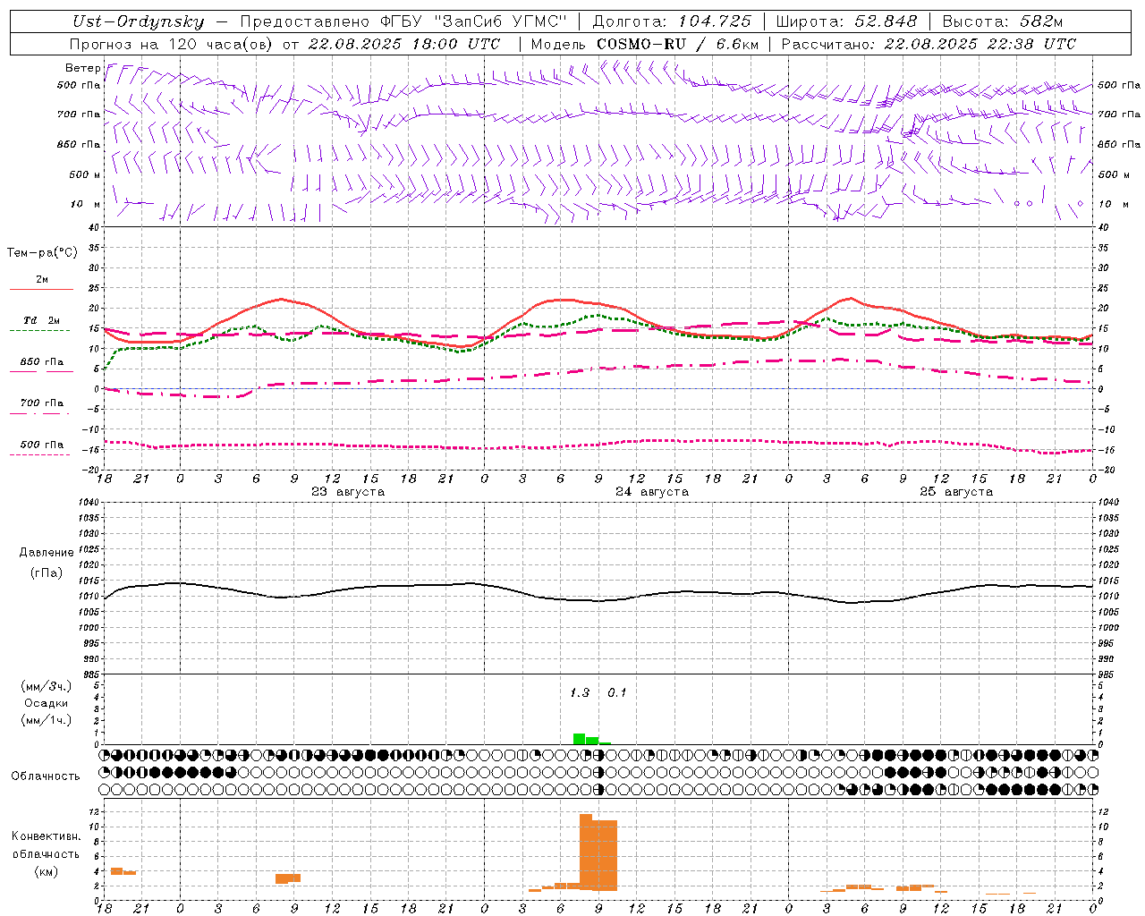Click the 0.1 precipitation amount value
The height and width of the screenshot is (916, 1145).
pos(617,693)
